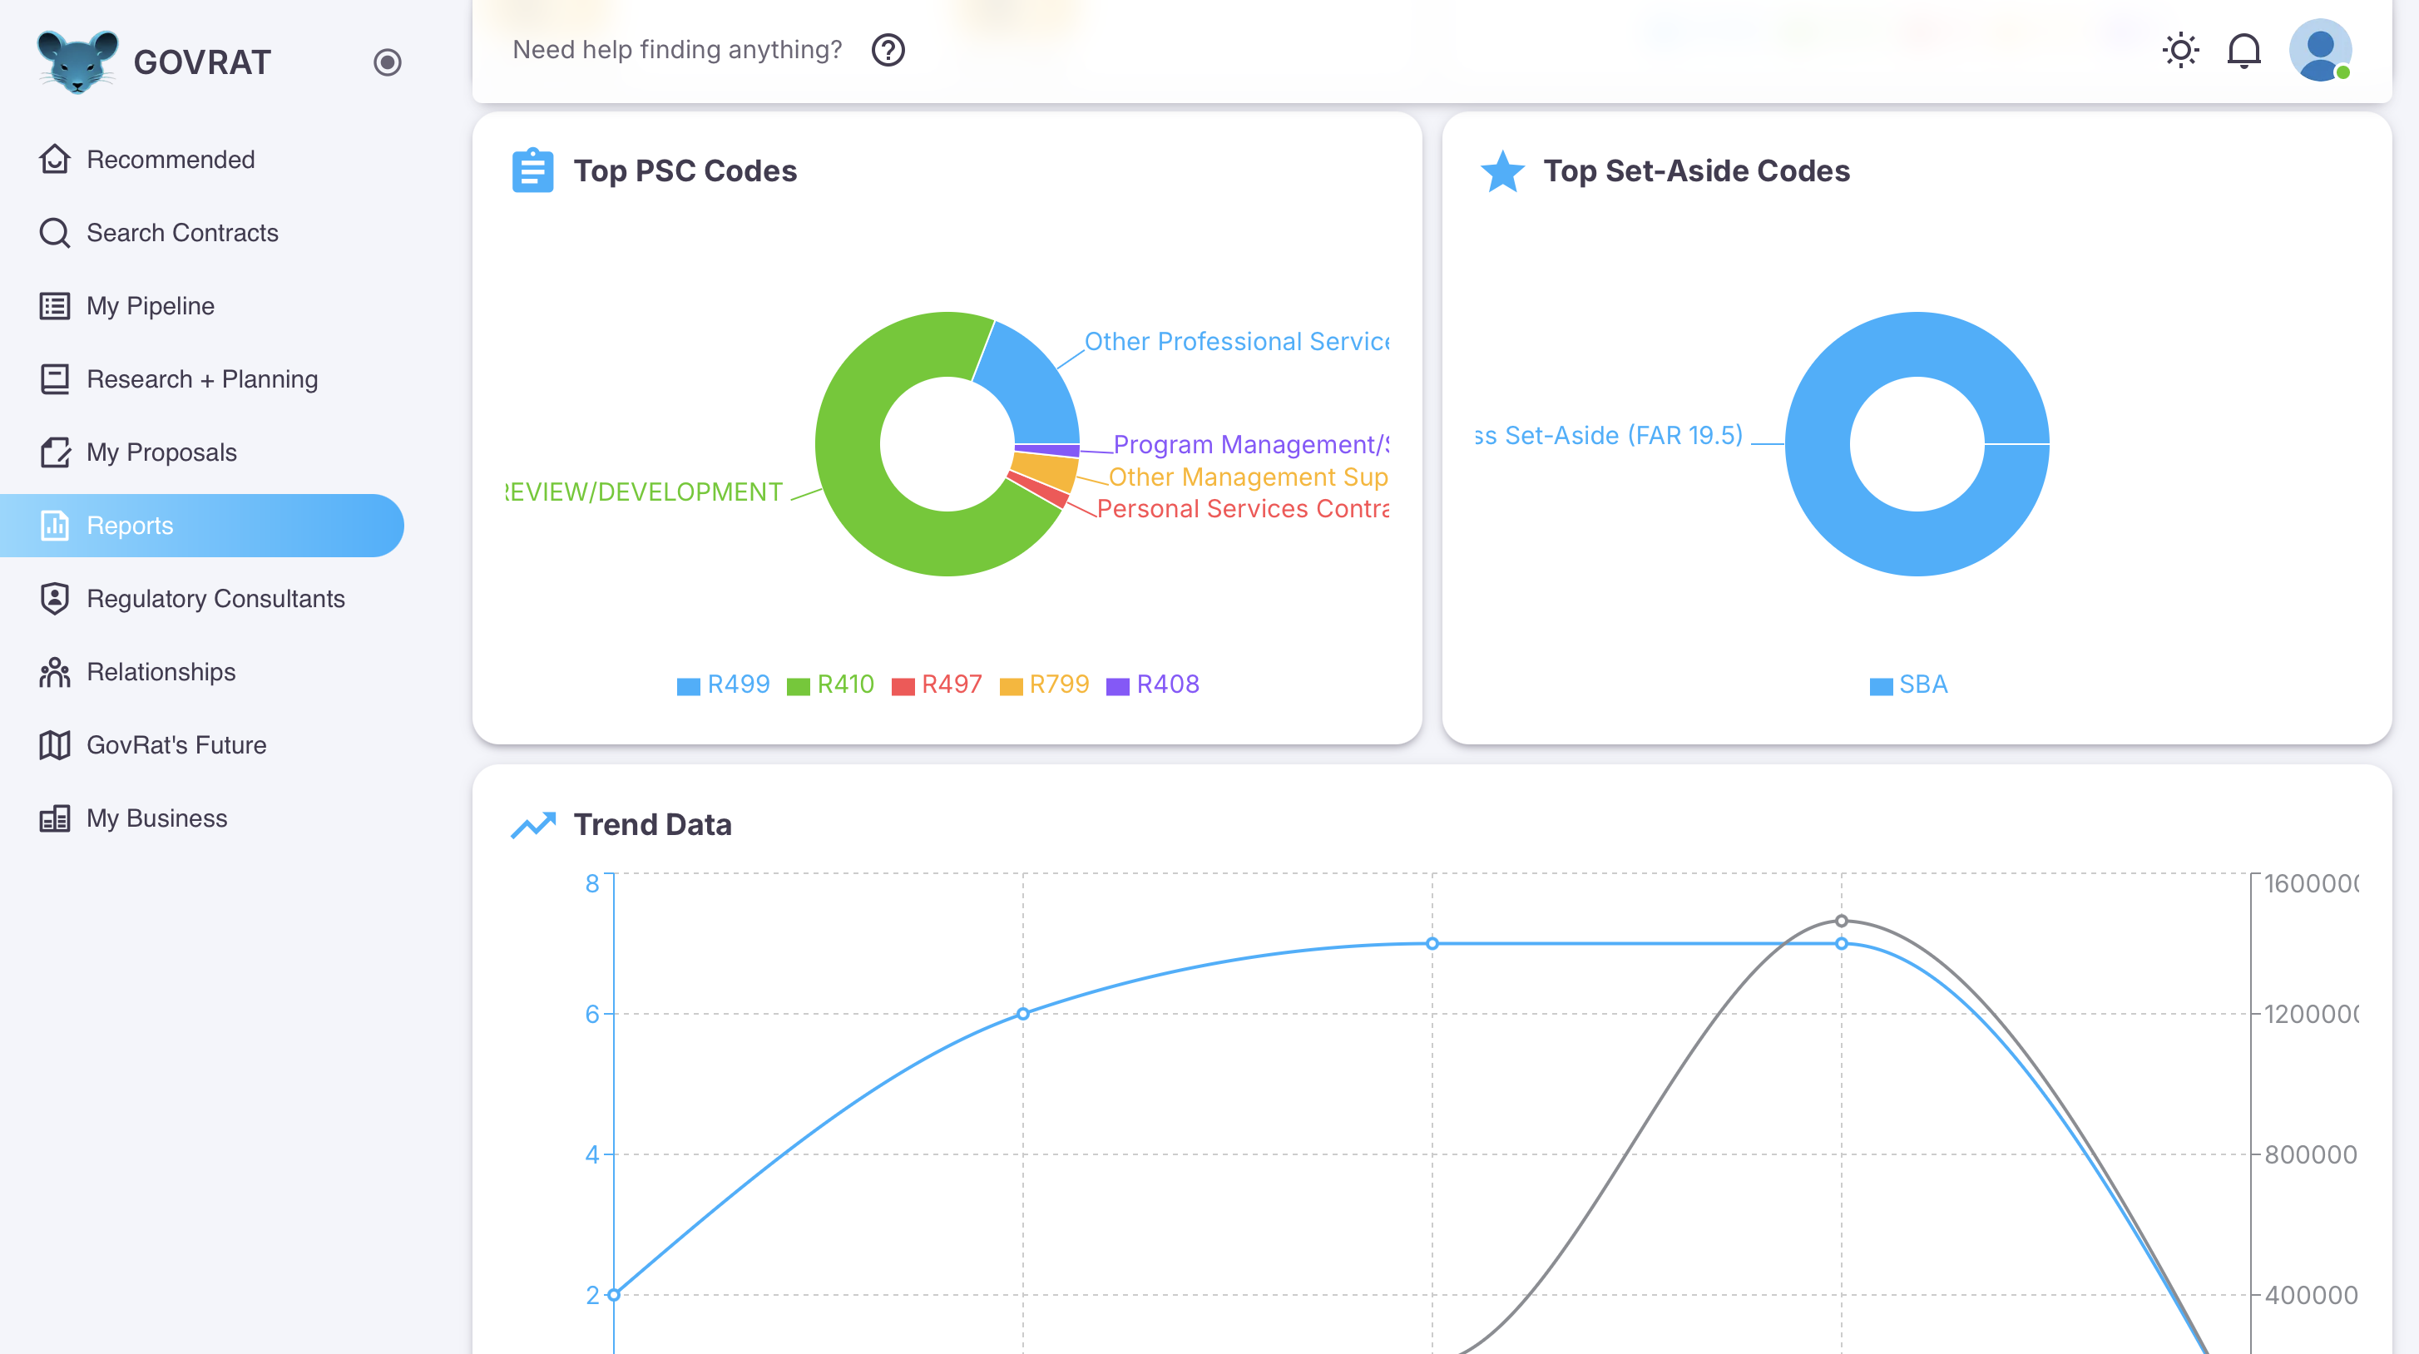Click the Trend Data trending arrow icon

pos(533,824)
